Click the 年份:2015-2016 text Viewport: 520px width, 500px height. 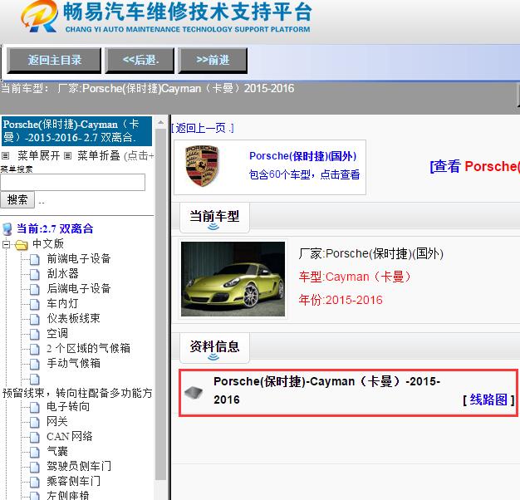(x=341, y=300)
